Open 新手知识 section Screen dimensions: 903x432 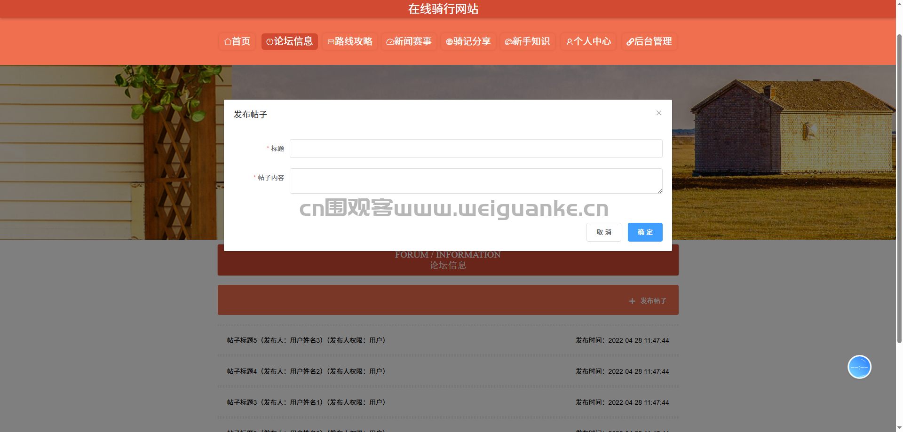tap(528, 41)
